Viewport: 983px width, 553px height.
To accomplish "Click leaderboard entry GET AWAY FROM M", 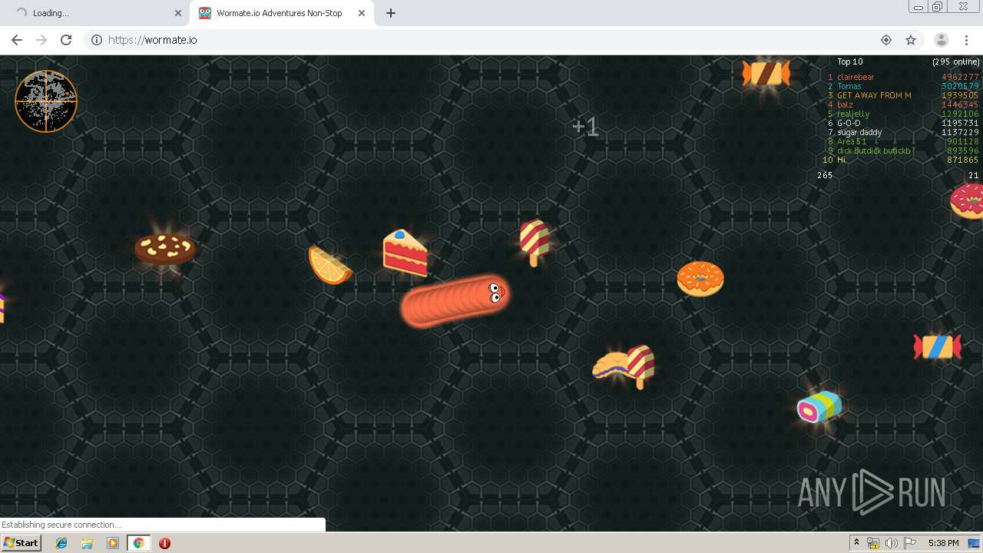I will tap(903, 95).
